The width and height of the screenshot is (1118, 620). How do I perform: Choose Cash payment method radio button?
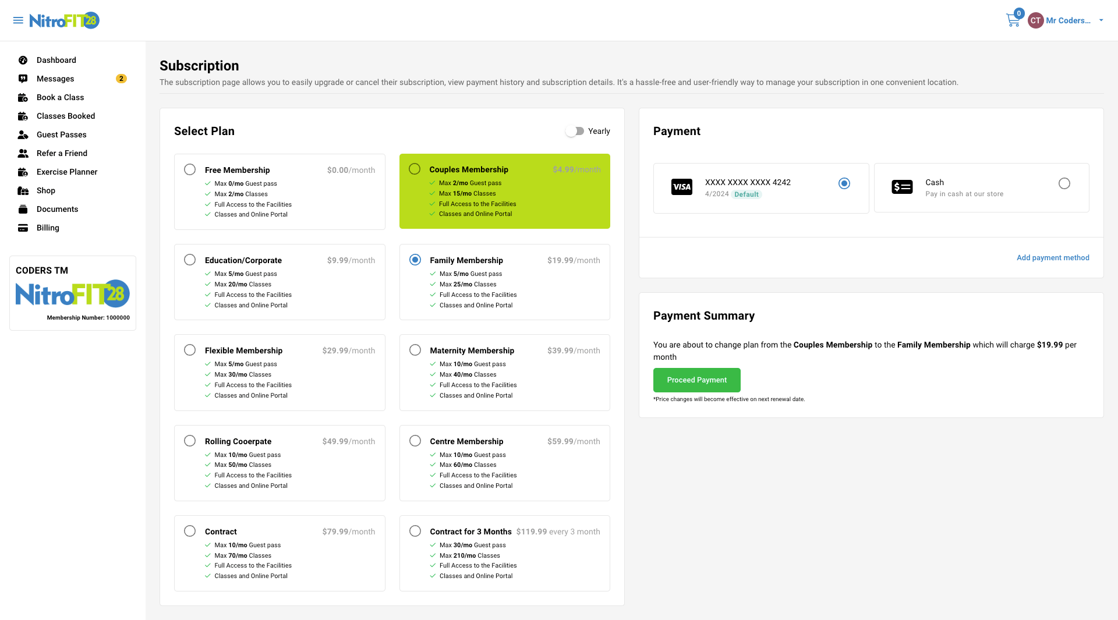(x=1064, y=183)
